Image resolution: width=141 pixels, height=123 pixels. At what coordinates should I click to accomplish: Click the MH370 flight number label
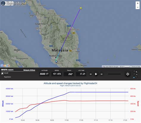[4, 70]
